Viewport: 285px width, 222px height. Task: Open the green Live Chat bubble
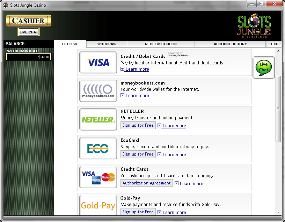[263, 67]
